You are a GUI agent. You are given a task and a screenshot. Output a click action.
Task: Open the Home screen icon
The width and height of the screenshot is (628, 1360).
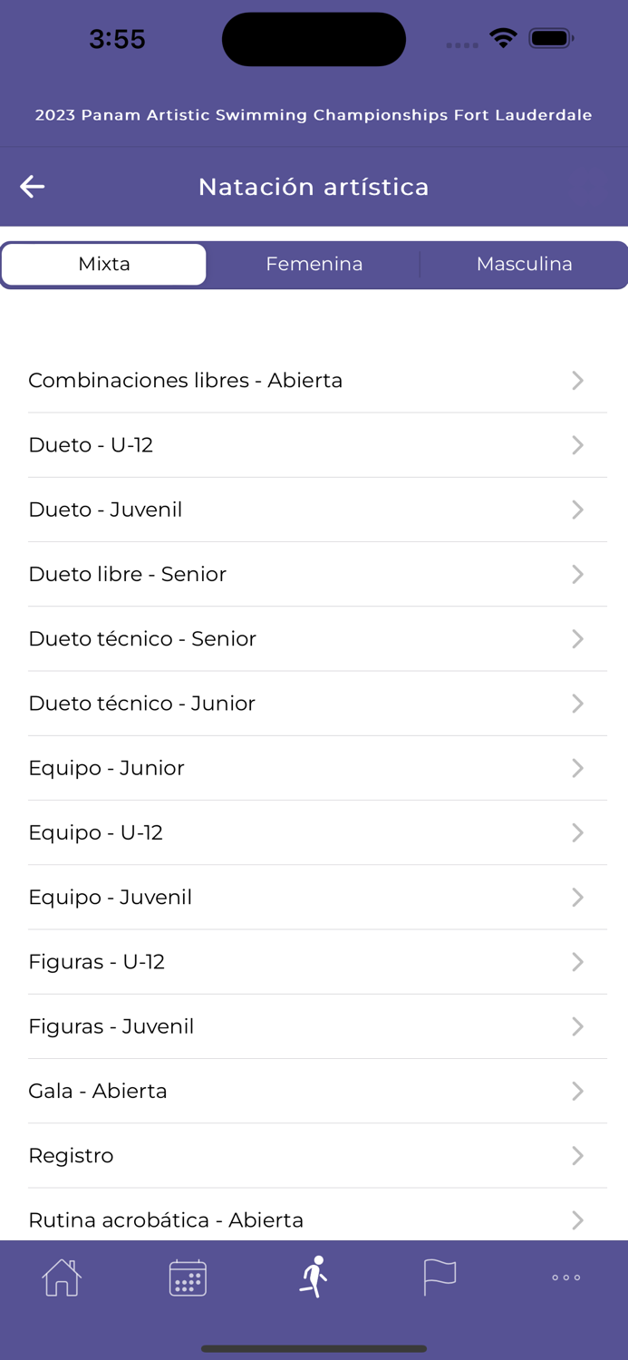point(61,1277)
